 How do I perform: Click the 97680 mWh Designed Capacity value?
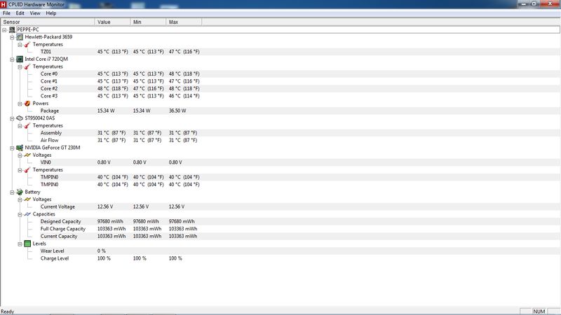point(110,221)
